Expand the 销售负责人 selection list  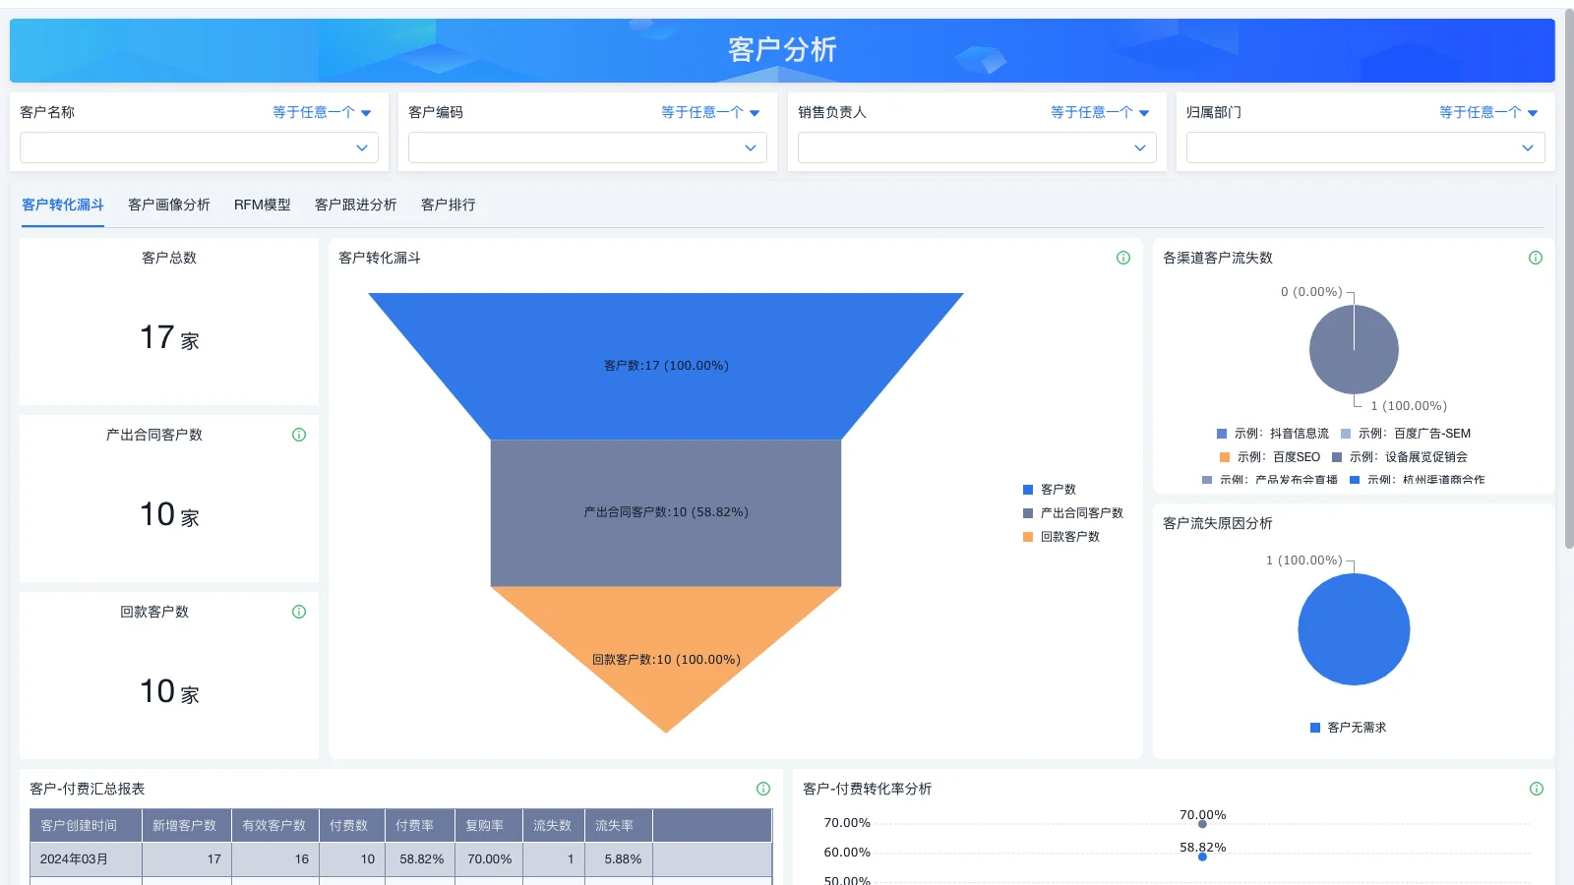pos(975,147)
